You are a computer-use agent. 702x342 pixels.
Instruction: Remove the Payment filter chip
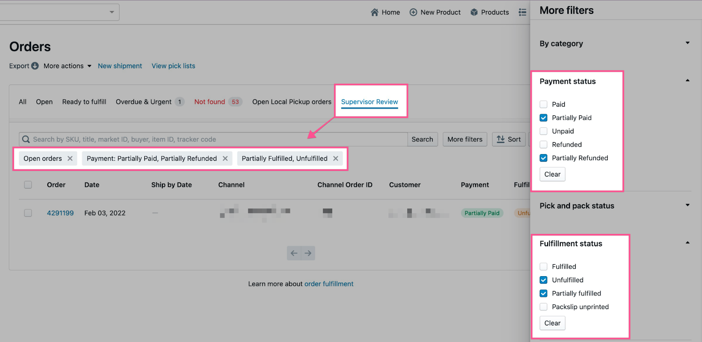pos(225,158)
